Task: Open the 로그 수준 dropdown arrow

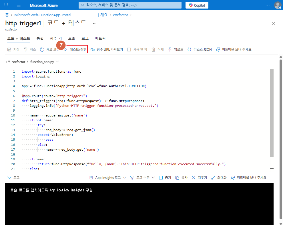Action: [153, 177]
